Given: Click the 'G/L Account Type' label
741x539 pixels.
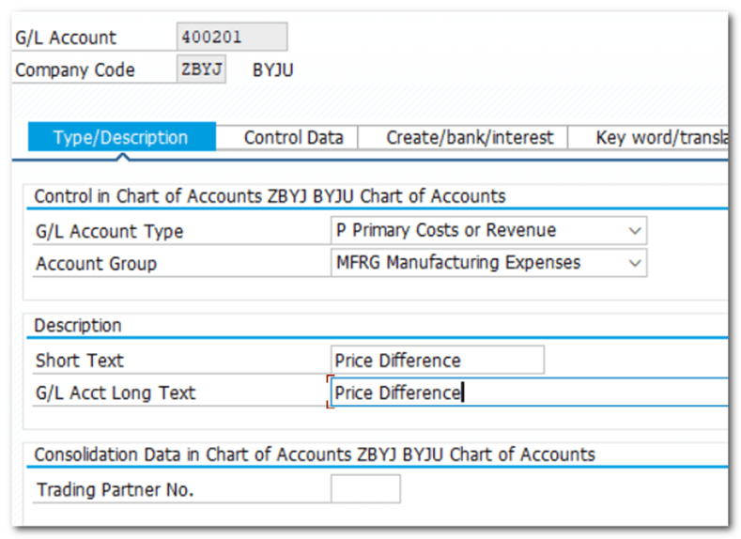Looking at the screenshot, I should point(109,231).
